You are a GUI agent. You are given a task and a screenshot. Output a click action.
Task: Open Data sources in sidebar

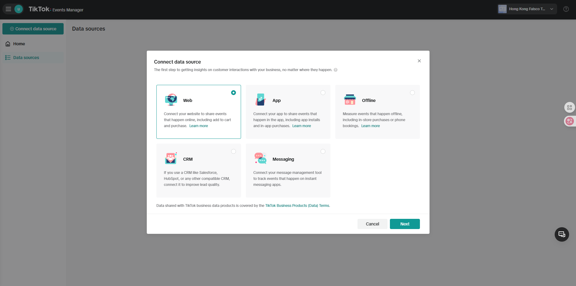33,58
